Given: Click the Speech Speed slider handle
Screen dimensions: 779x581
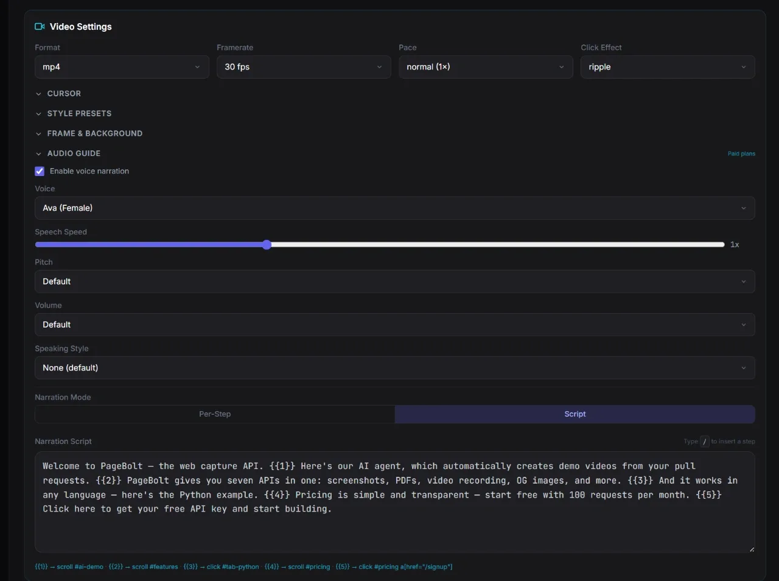Looking at the screenshot, I should 267,245.
